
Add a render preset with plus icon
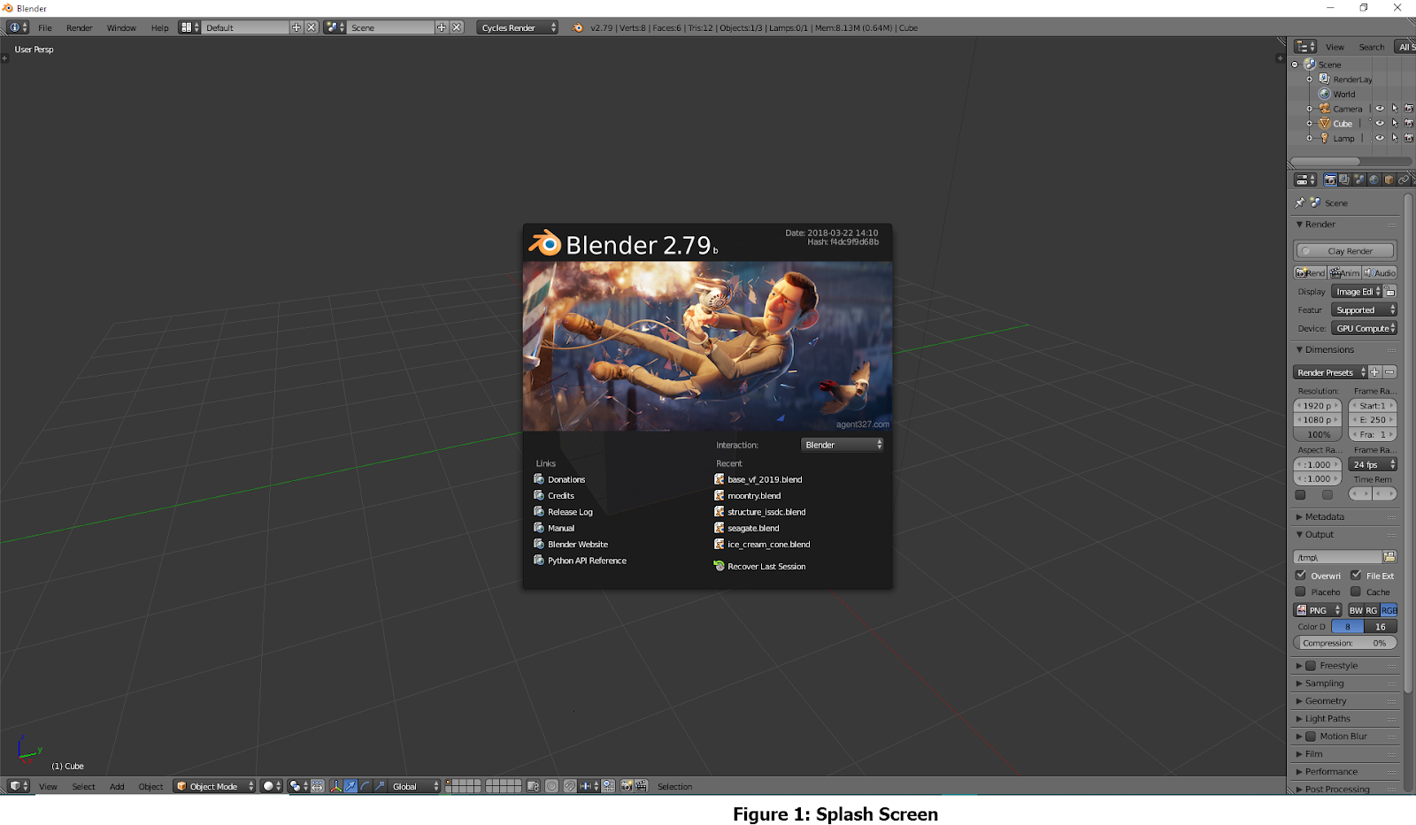(x=1374, y=372)
